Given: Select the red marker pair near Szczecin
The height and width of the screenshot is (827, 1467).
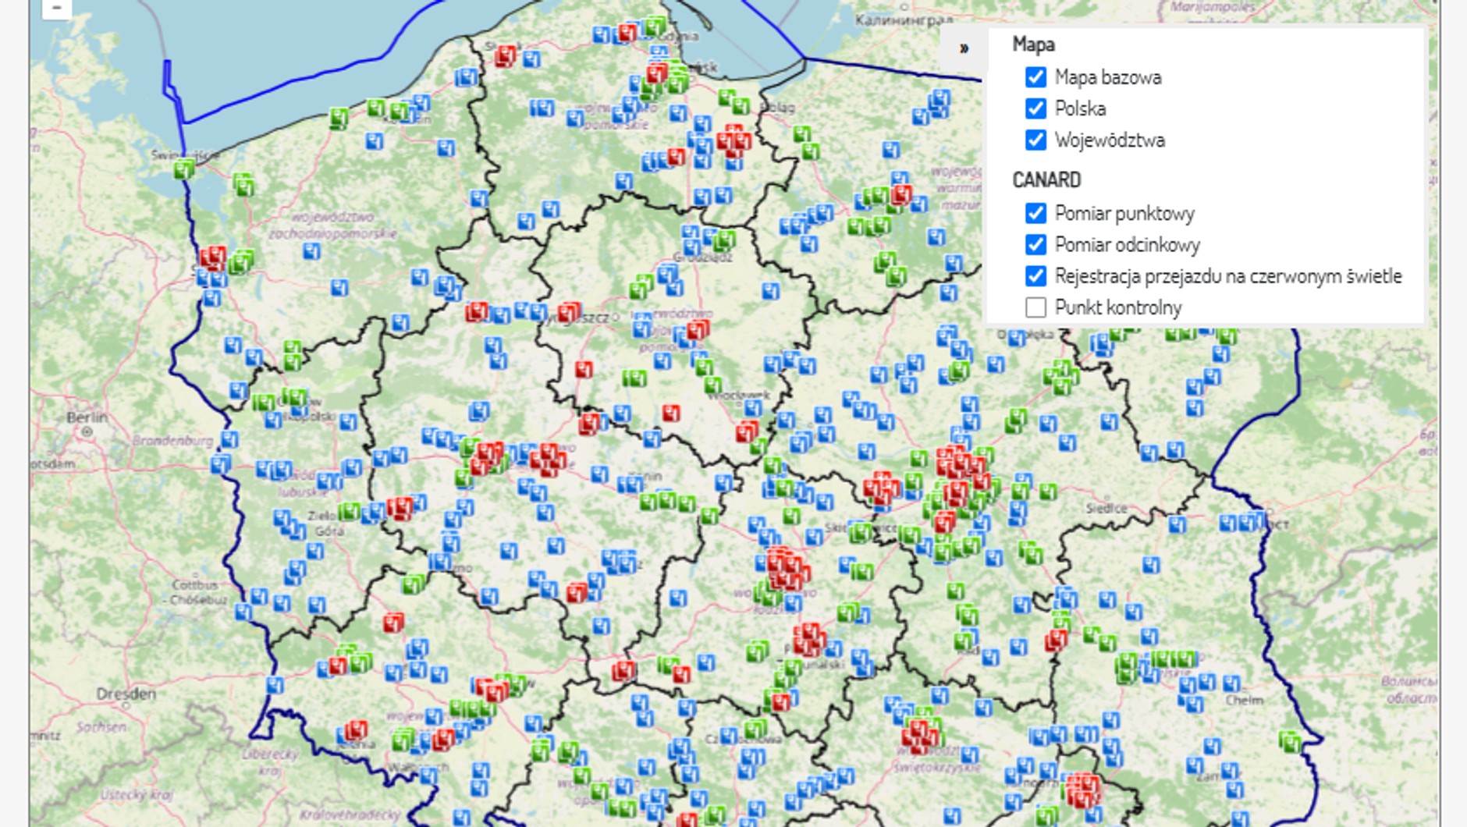Looking at the screenshot, I should tap(212, 257).
